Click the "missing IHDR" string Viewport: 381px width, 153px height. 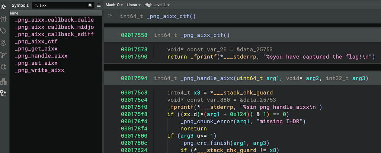tap(279, 121)
